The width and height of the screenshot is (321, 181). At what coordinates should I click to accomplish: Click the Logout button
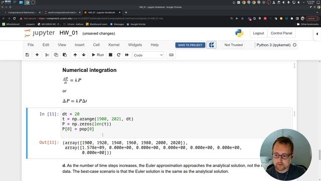(258, 33)
